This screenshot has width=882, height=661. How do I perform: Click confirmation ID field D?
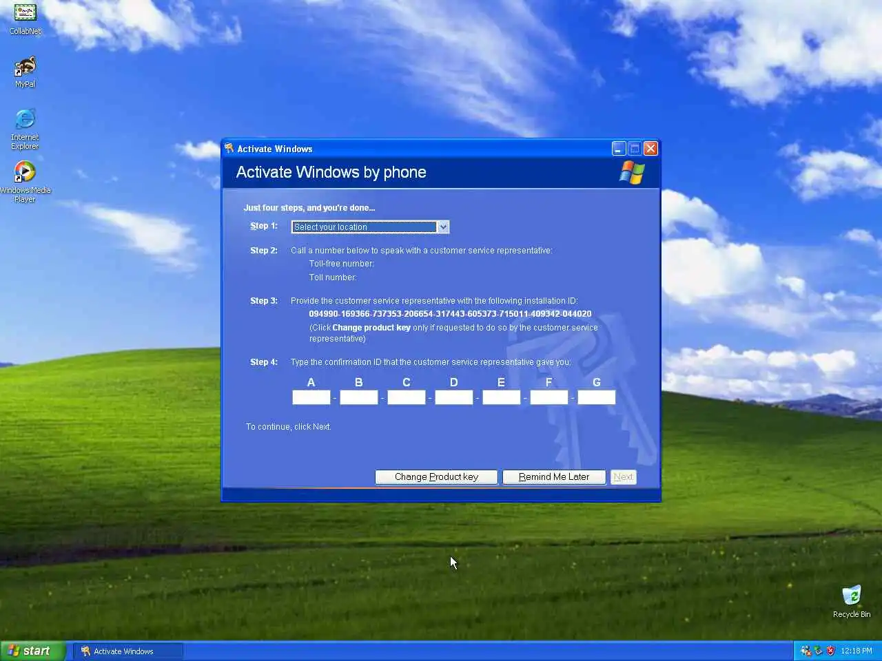(x=454, y=397)
